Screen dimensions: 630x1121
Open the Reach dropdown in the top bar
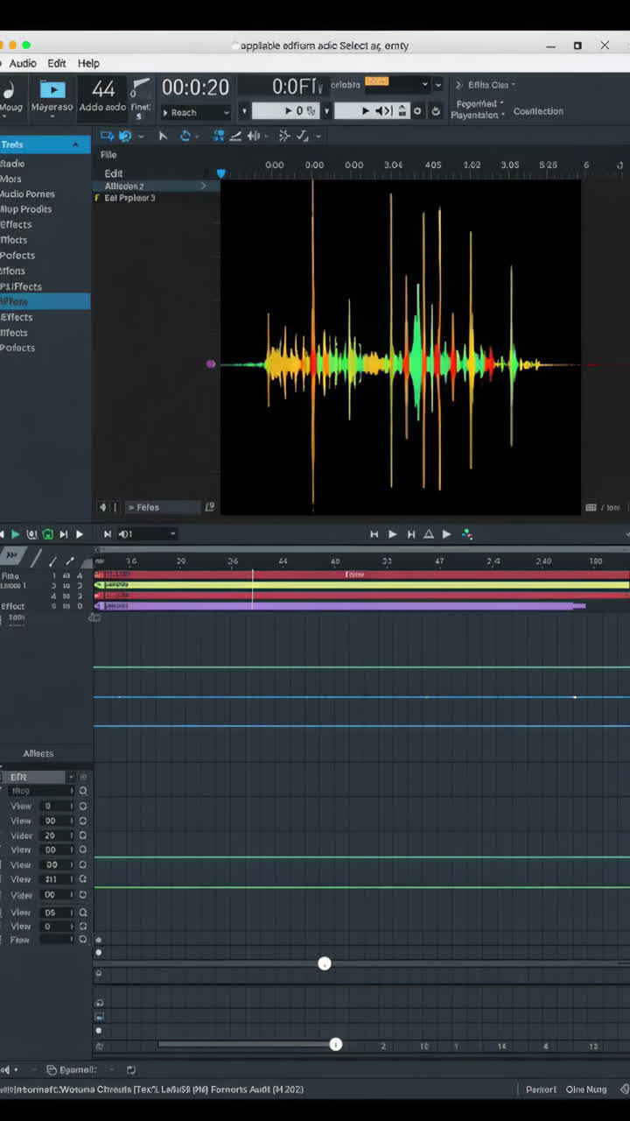coord(195,112)
